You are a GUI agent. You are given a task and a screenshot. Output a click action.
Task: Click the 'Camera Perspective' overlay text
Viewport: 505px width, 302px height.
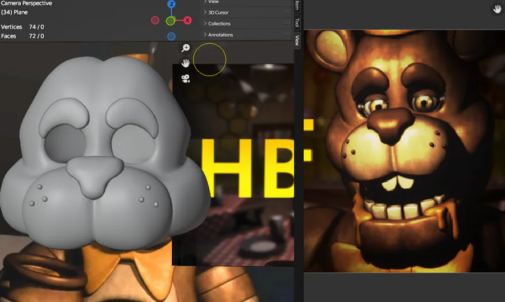[26, 3]
